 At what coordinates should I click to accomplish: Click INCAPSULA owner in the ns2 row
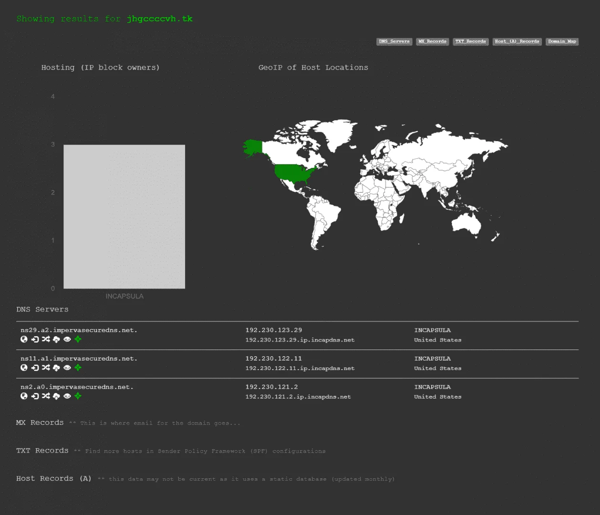point(433,387)
